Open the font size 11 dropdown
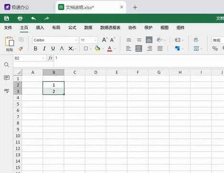The width and height of the screenshot is (224, 173). (95, 40)
